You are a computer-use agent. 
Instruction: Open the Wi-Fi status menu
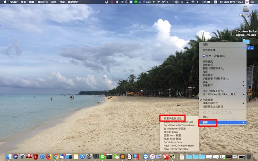[193, 2]
